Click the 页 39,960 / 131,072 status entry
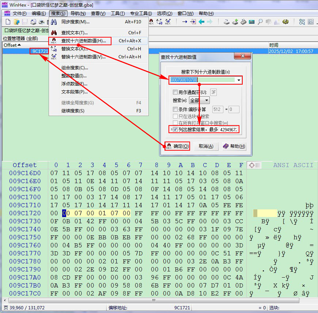Viewport: 318px width, 313px height. pos(24,308)
